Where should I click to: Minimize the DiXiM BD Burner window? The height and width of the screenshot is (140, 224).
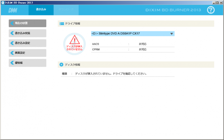point(213,2)
